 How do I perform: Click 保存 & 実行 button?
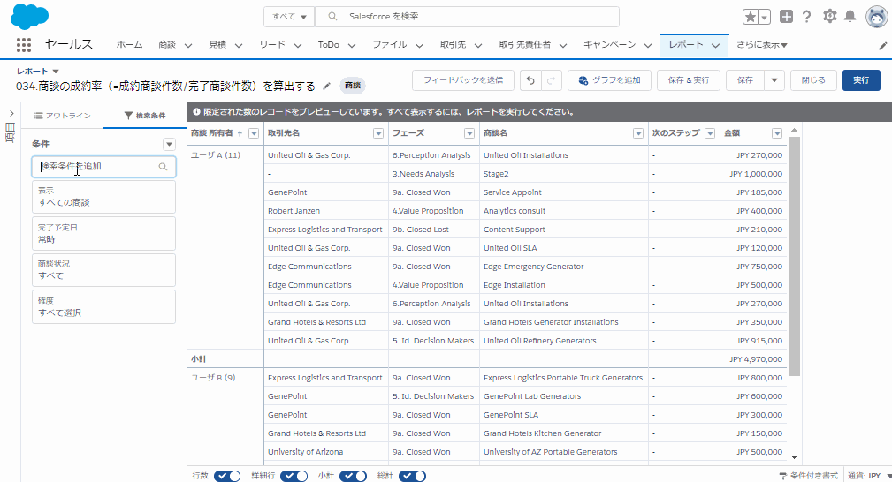[689, 80]
